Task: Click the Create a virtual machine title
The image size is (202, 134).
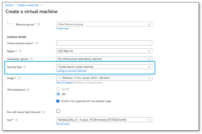Action: tap(31, 12)
